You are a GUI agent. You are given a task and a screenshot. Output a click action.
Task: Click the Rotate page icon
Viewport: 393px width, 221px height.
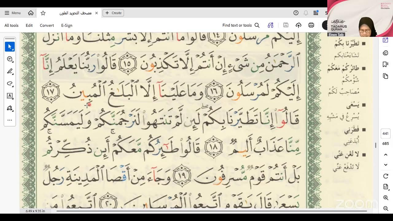386,176
